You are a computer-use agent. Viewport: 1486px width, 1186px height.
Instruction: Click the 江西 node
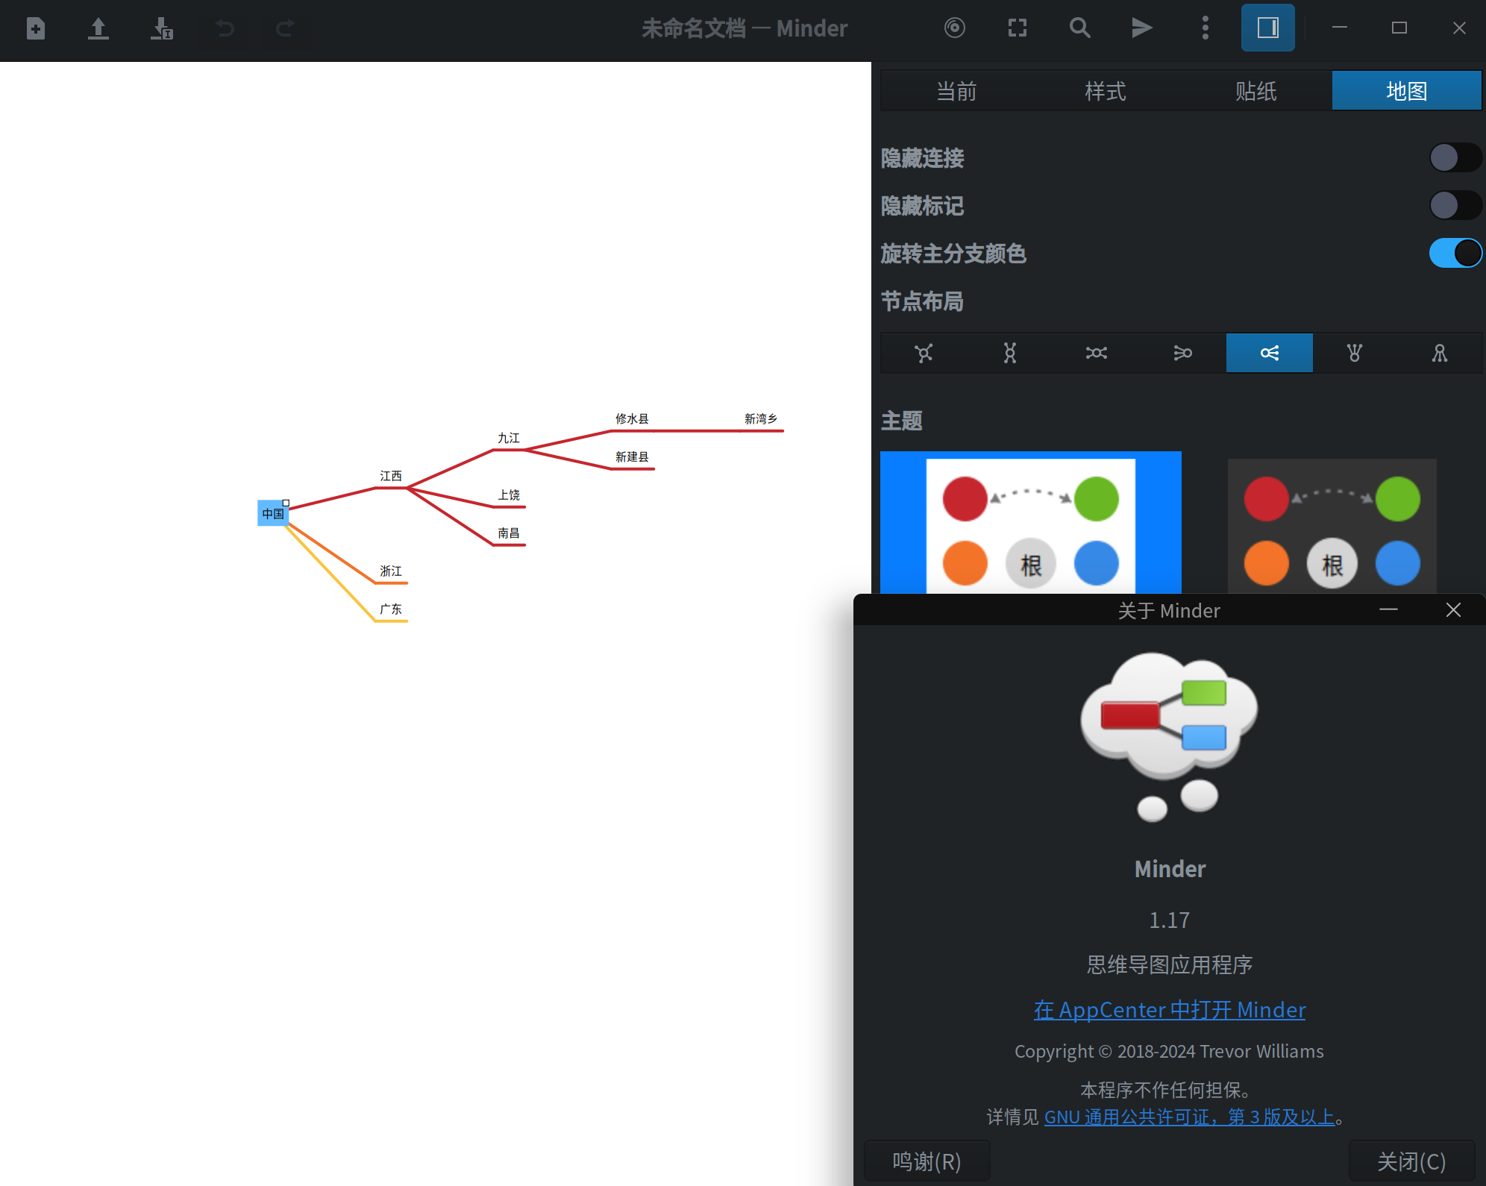click(x=391, y=476)
